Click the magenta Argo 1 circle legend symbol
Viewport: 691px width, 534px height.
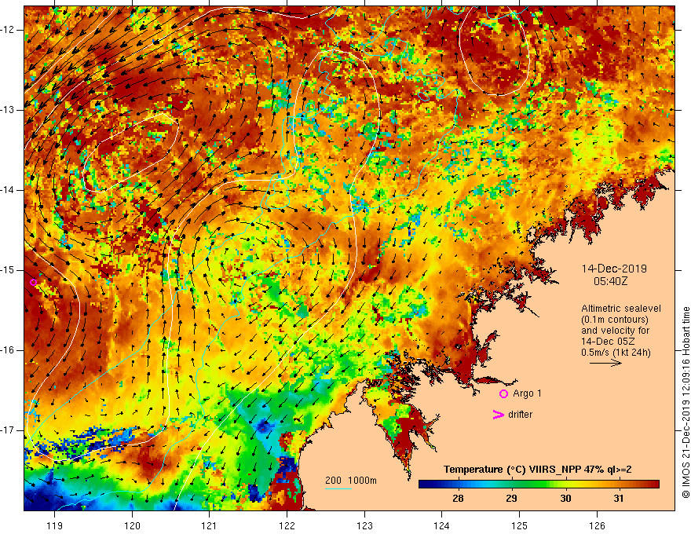(503, 393)
